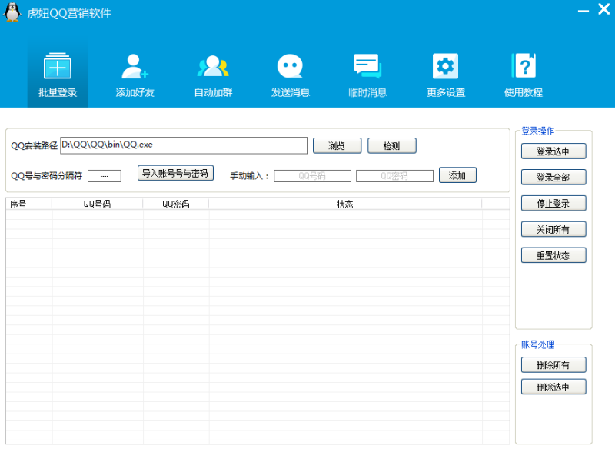The height and width of the screenshot is (452, 615).
Task: Open 更多设置 settings gear icon
Action: tap(445, 68)
